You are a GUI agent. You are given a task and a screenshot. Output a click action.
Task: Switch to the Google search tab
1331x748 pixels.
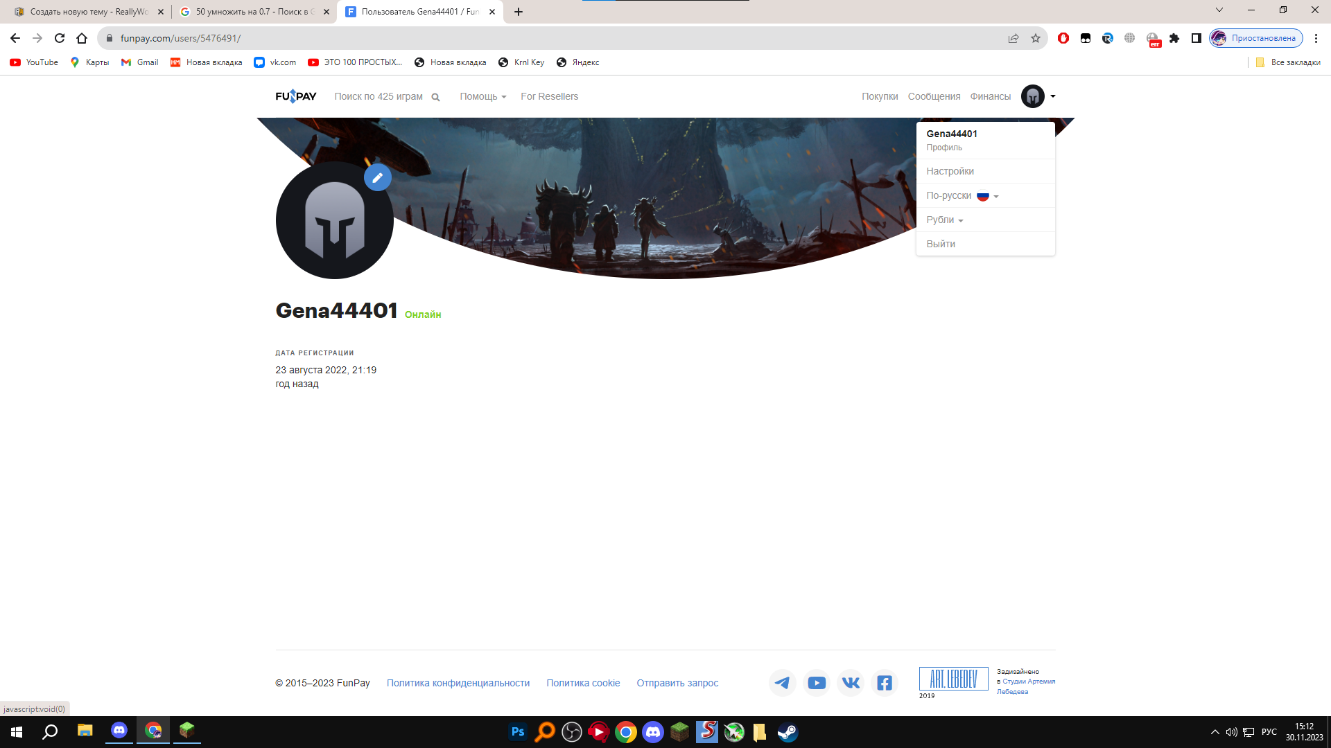pos(254,12)
